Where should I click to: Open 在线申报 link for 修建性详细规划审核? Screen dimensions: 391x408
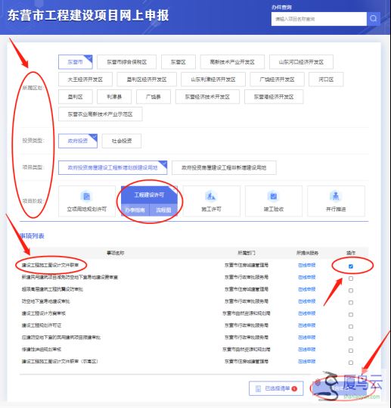(307, 349)
